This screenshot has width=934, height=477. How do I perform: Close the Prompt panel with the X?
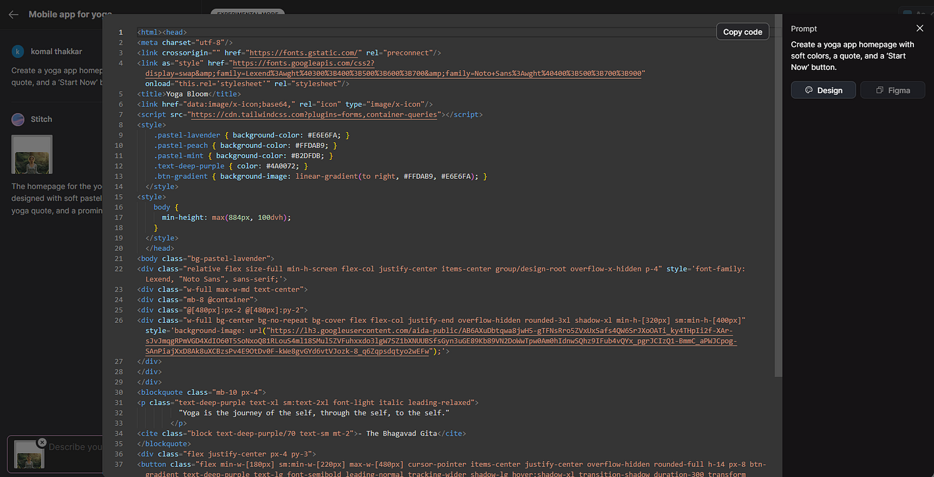pos(920,29)
